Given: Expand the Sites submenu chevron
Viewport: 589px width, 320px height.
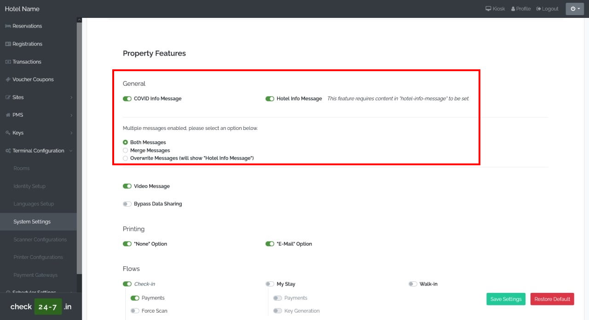Looking at the screenshot, I should [71, 97].
